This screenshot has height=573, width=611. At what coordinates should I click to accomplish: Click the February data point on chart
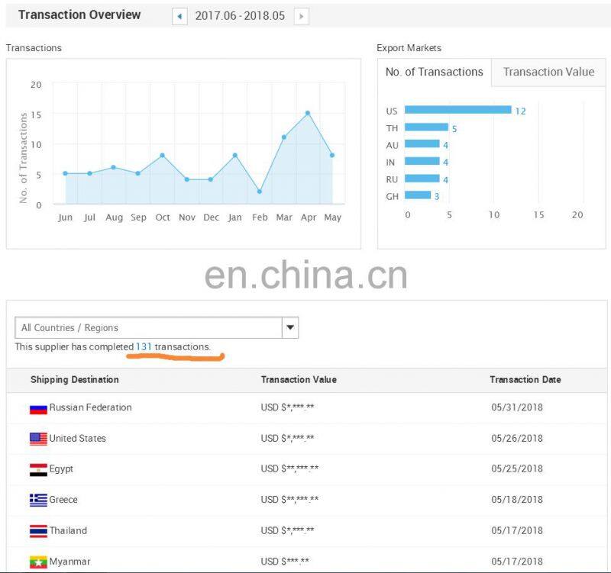pyautogui.click(x=260, y=192)
